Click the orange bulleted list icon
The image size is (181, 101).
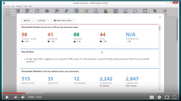tap(86, 11)
